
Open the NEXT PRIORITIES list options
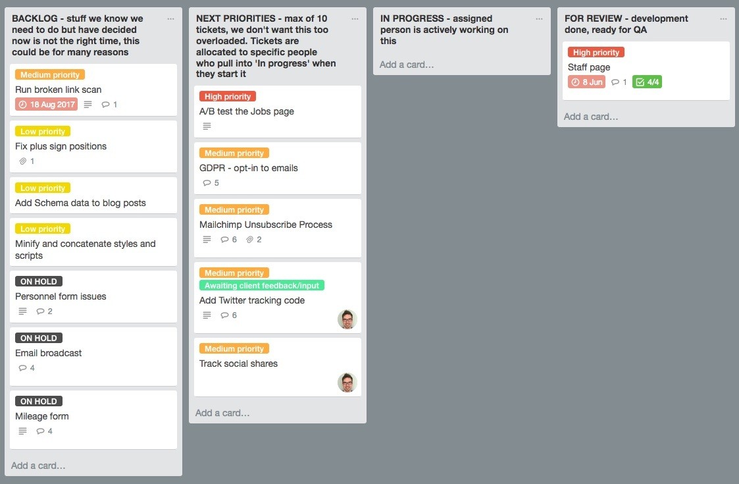(355, 18)
